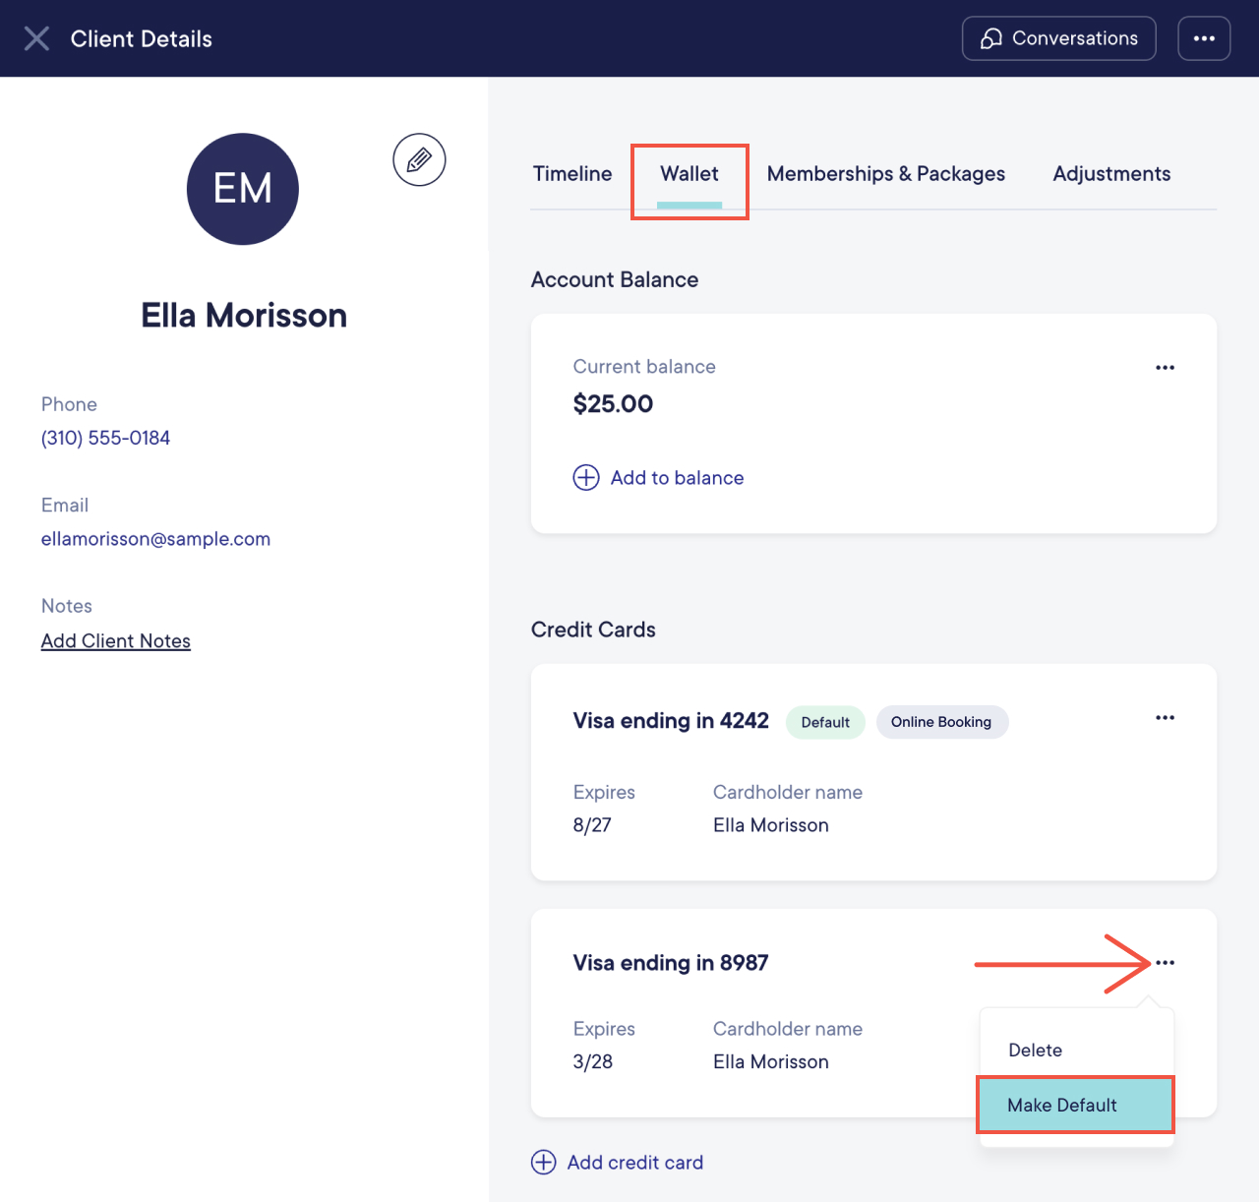Close the Client Details panel
Image resolution: width=1259 pixels, height=1202 pixels.
[x=36, y=38]
